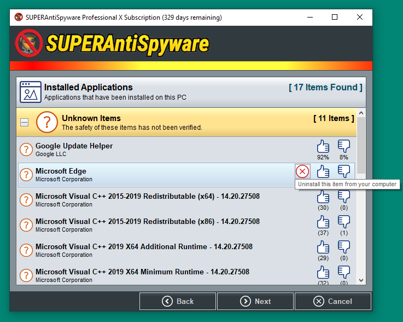Click the Installed Applications header icon
Screen dimensions: 403x322
[31, 92]
